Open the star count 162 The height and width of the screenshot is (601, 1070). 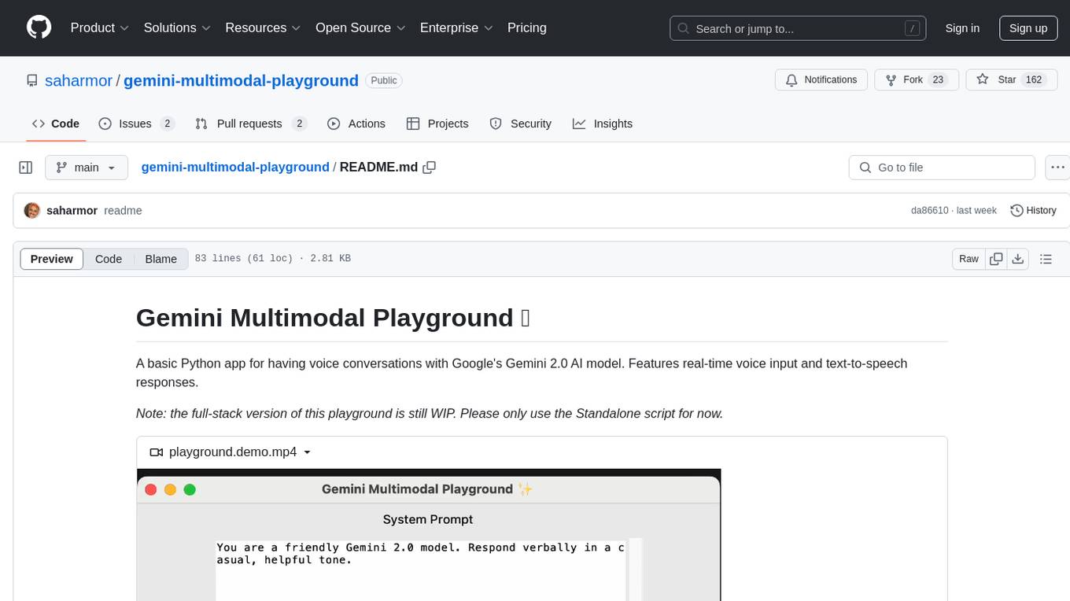coord(1034,80)
